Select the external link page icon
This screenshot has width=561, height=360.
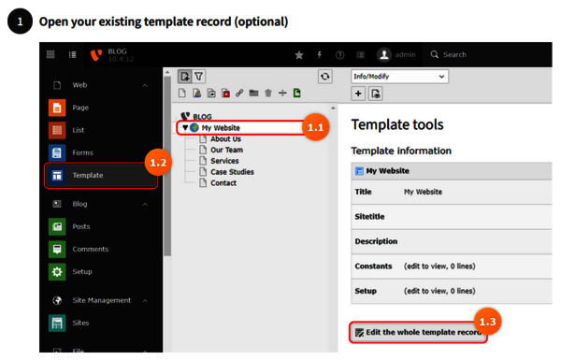[239, 94]
